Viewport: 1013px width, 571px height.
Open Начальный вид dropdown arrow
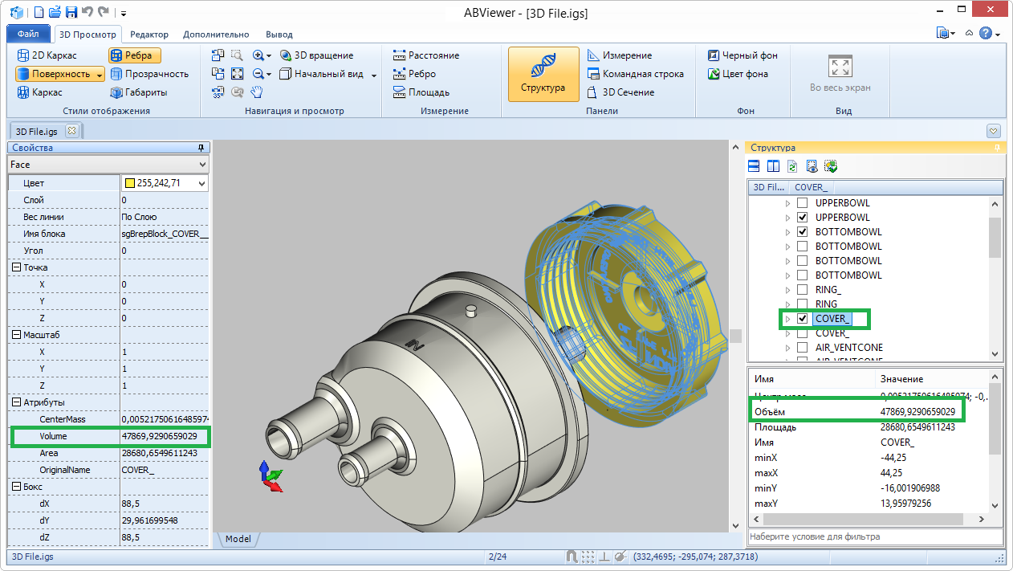pyautogui.click(x=373, y=75)
